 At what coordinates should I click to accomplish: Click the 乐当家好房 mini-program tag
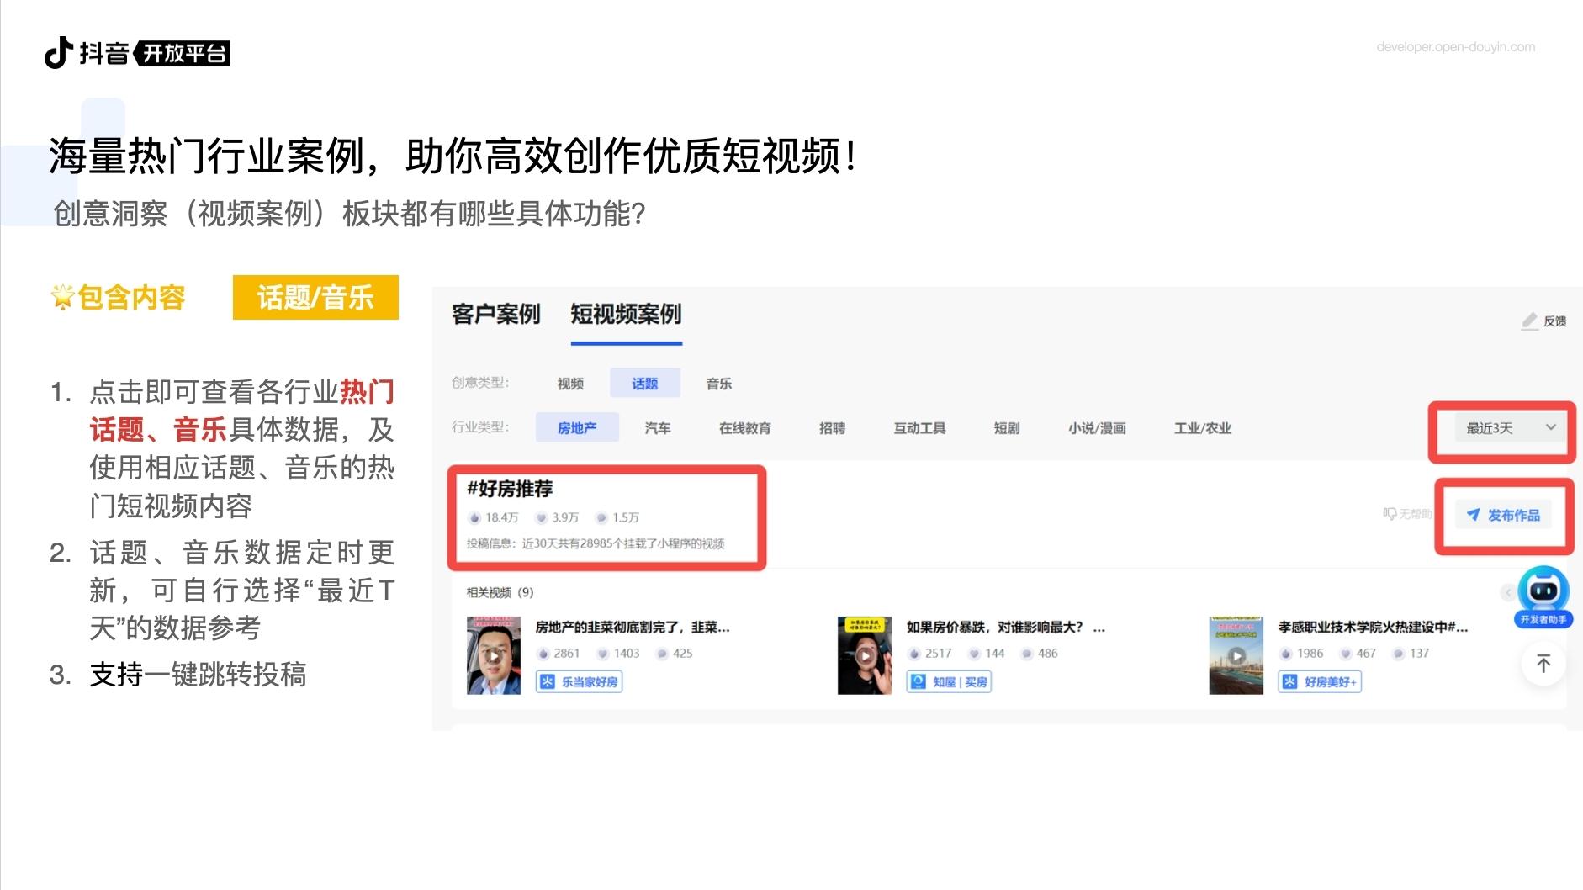(579, 681)
